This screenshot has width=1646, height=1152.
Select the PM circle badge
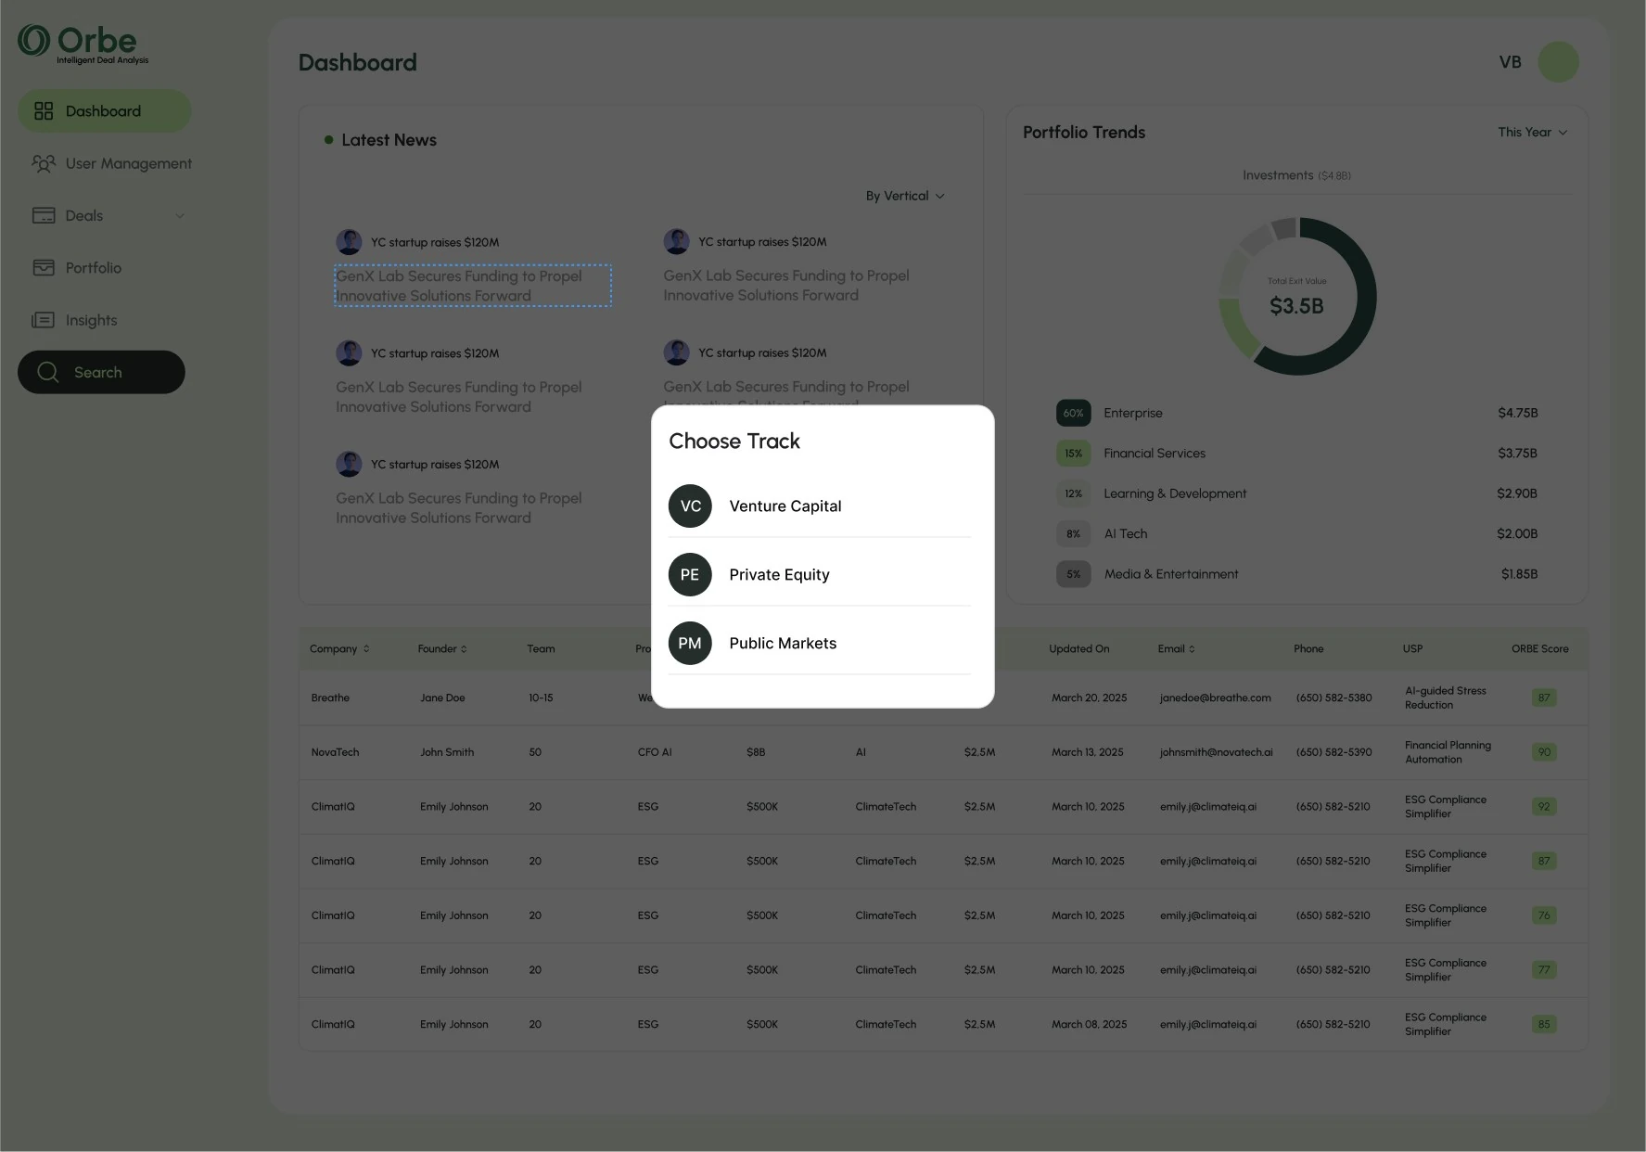(690, 644)
